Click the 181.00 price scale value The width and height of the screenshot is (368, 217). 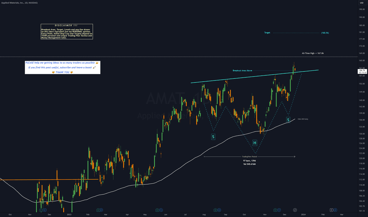tap(362, 32)
